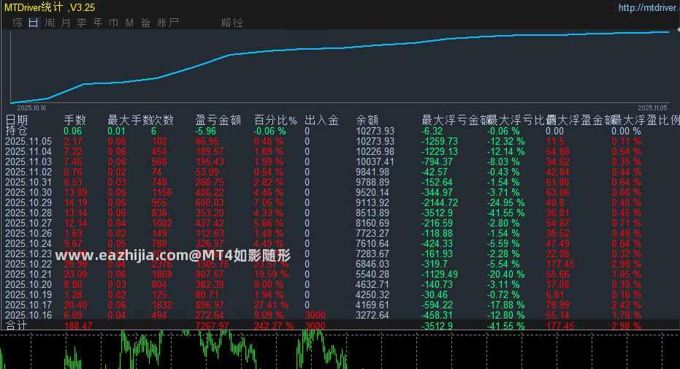Click the 最大浮亏金额 column header
Image resolution: width=680 pixels, height=369 pixels.
(x=455, y=120)
